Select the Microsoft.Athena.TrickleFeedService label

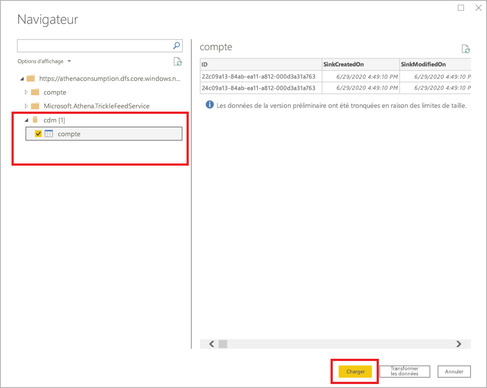pyautogui.click(x=97, y=106)
